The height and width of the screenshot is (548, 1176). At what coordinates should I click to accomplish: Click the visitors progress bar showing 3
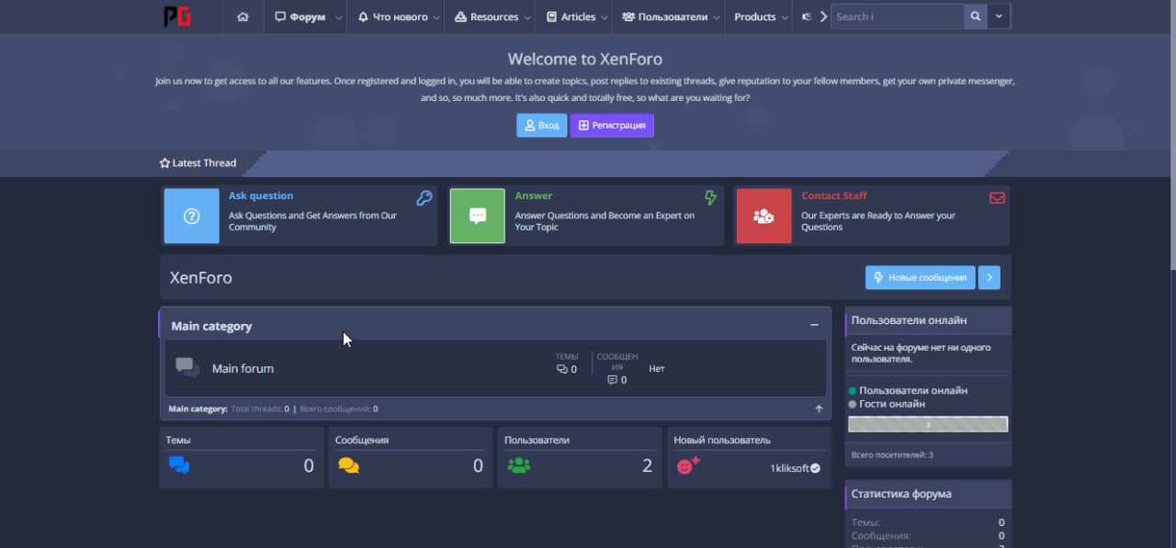click(x=928, y=424)
